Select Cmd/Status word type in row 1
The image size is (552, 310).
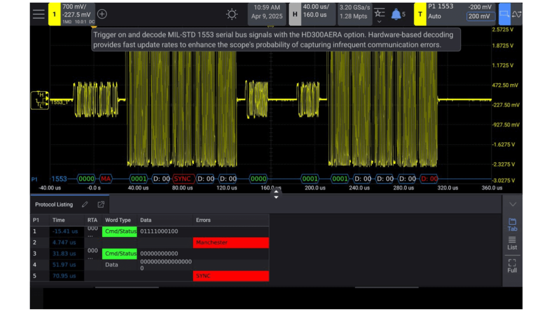pyautogui.click(x=120, y=232)
